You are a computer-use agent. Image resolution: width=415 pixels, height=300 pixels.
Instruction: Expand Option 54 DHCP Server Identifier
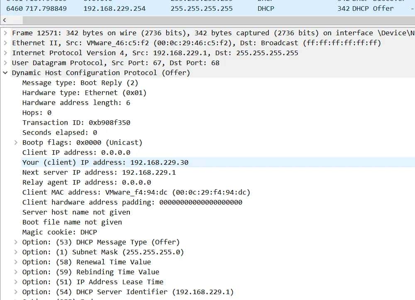(16, 292)
